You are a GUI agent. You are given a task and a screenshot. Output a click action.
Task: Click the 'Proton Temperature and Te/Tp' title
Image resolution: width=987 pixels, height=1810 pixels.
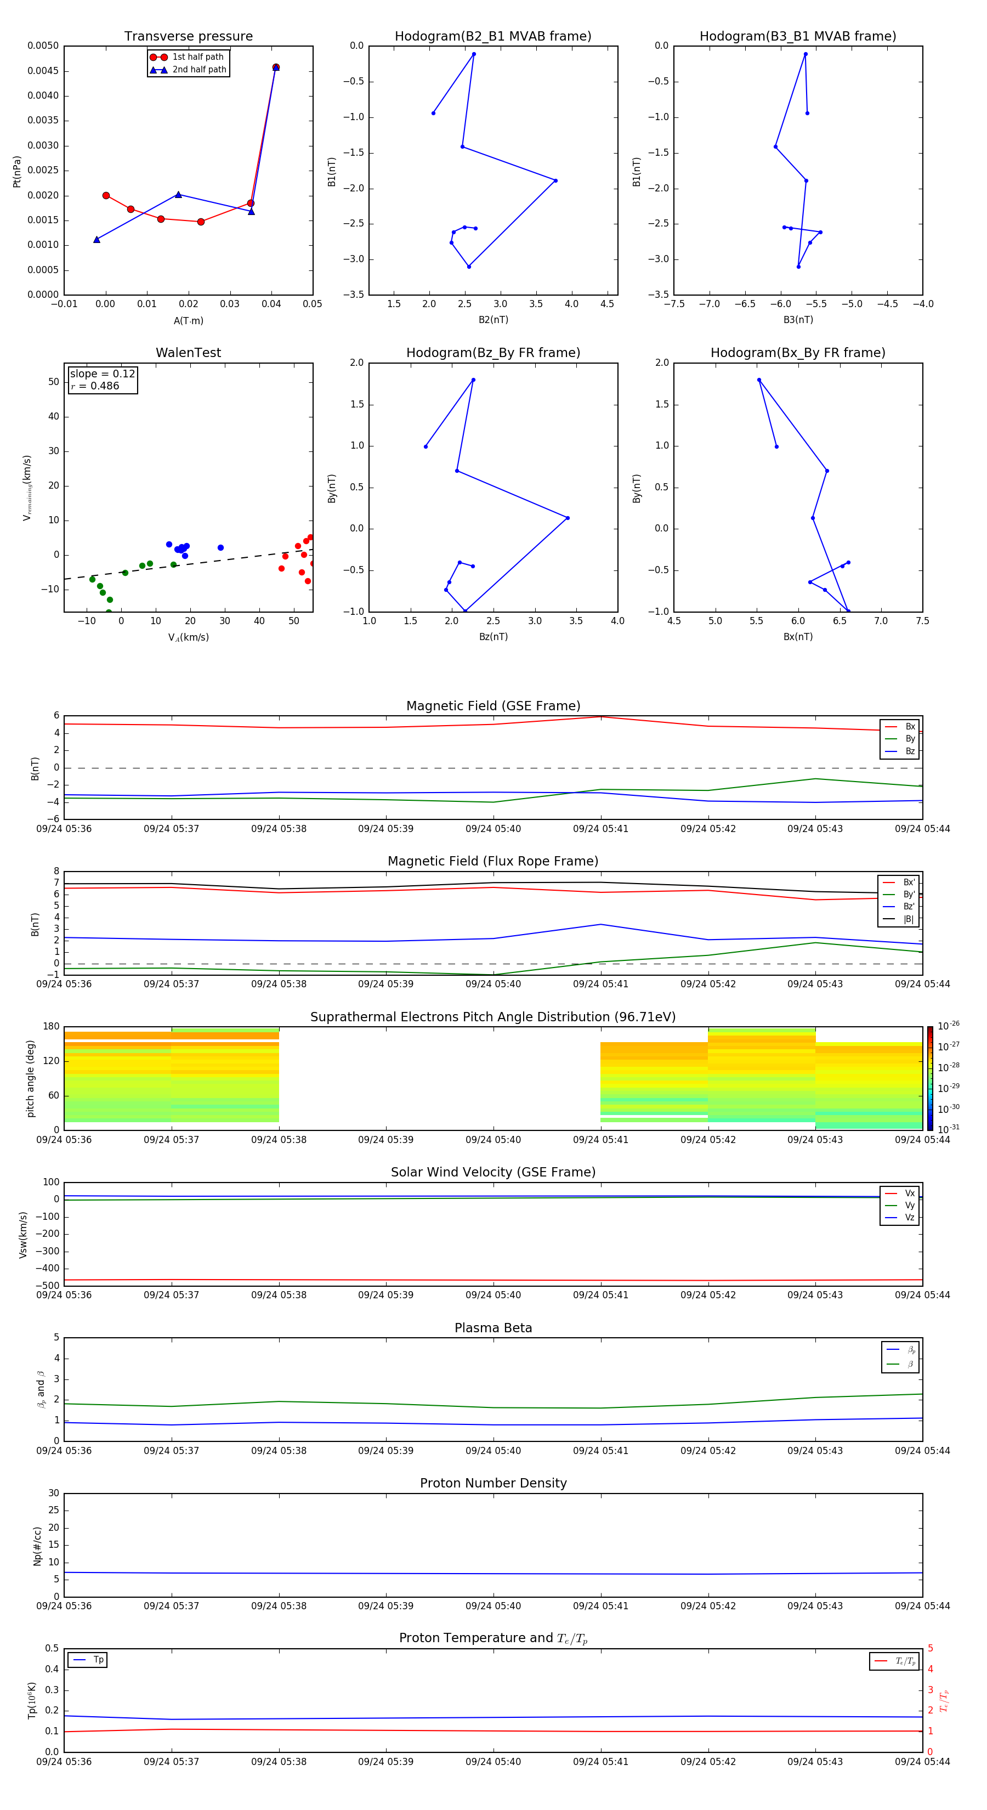[493, 1638]
